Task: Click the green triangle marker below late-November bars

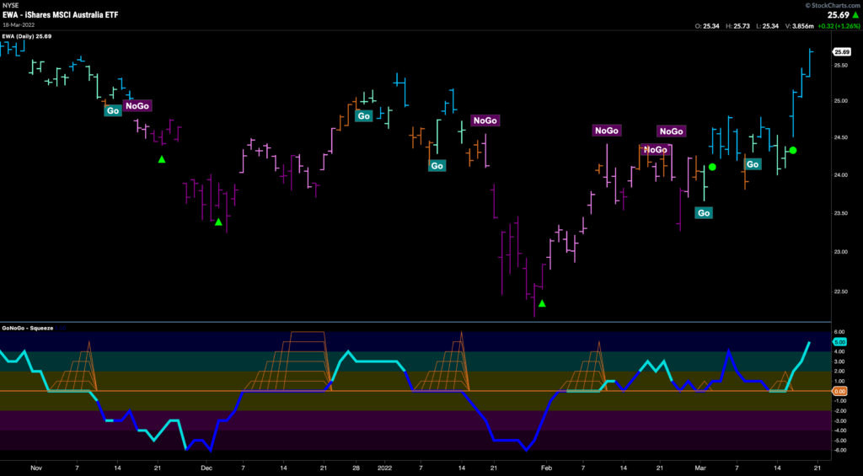Action: pos(162,159)
